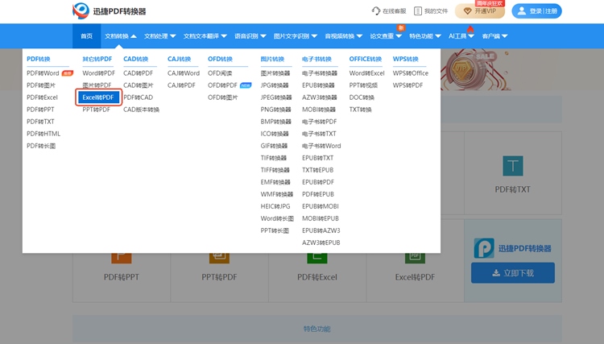Open PNG转换器 menu entry
The height and width of the screenshot is (344, 604).
coord(275,110)
